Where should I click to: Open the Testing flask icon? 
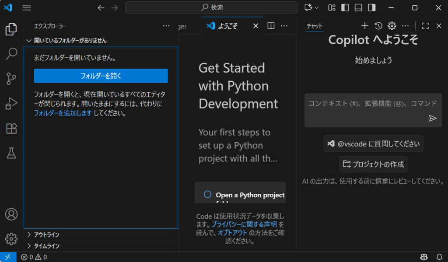click(11, 153)
